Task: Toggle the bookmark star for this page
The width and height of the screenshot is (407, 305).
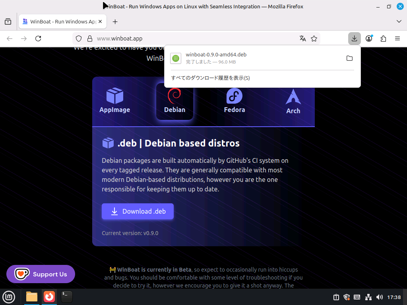Action: (314, 39)
